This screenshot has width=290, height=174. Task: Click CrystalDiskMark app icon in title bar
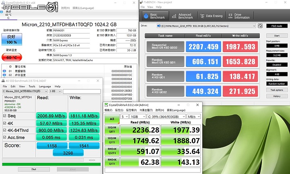click(106, 105)
